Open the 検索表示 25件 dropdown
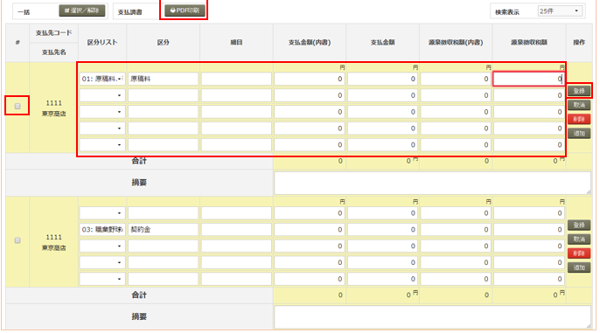Screen dimensions: 600x333 [560, 11]
